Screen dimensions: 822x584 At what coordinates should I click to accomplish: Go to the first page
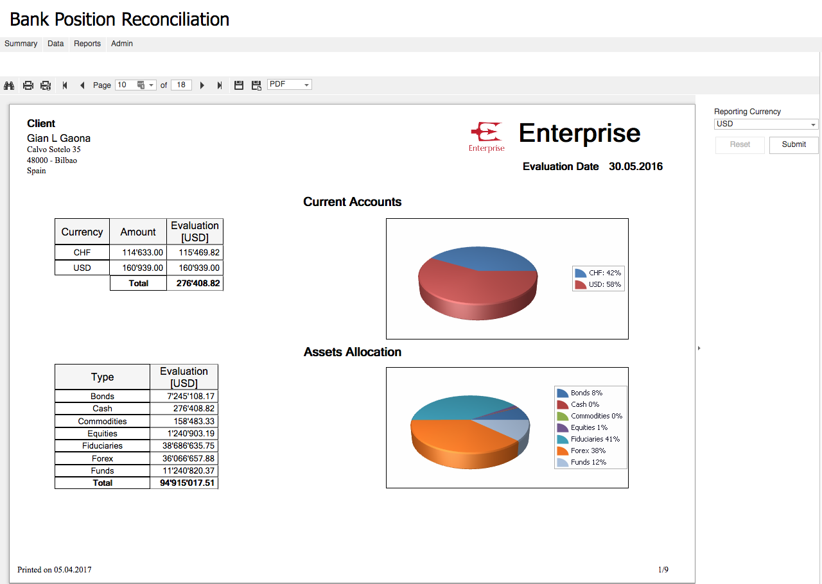point(65,85)
